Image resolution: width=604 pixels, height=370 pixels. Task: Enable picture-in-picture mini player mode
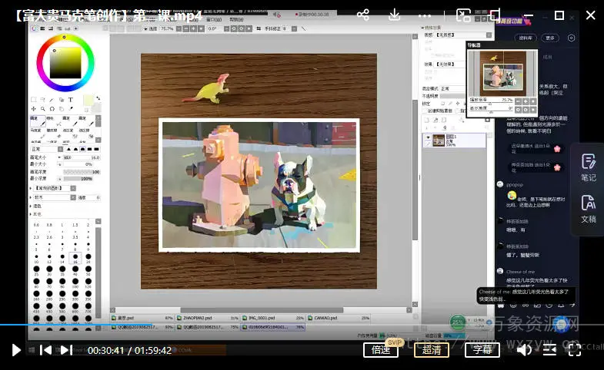(463, 15)
